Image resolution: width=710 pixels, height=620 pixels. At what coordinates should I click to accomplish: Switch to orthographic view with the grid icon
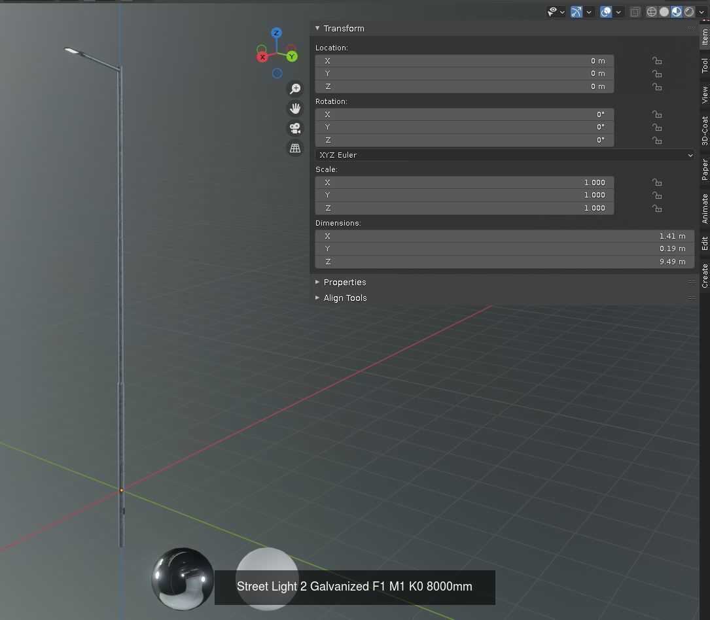[x=295, y=148]
